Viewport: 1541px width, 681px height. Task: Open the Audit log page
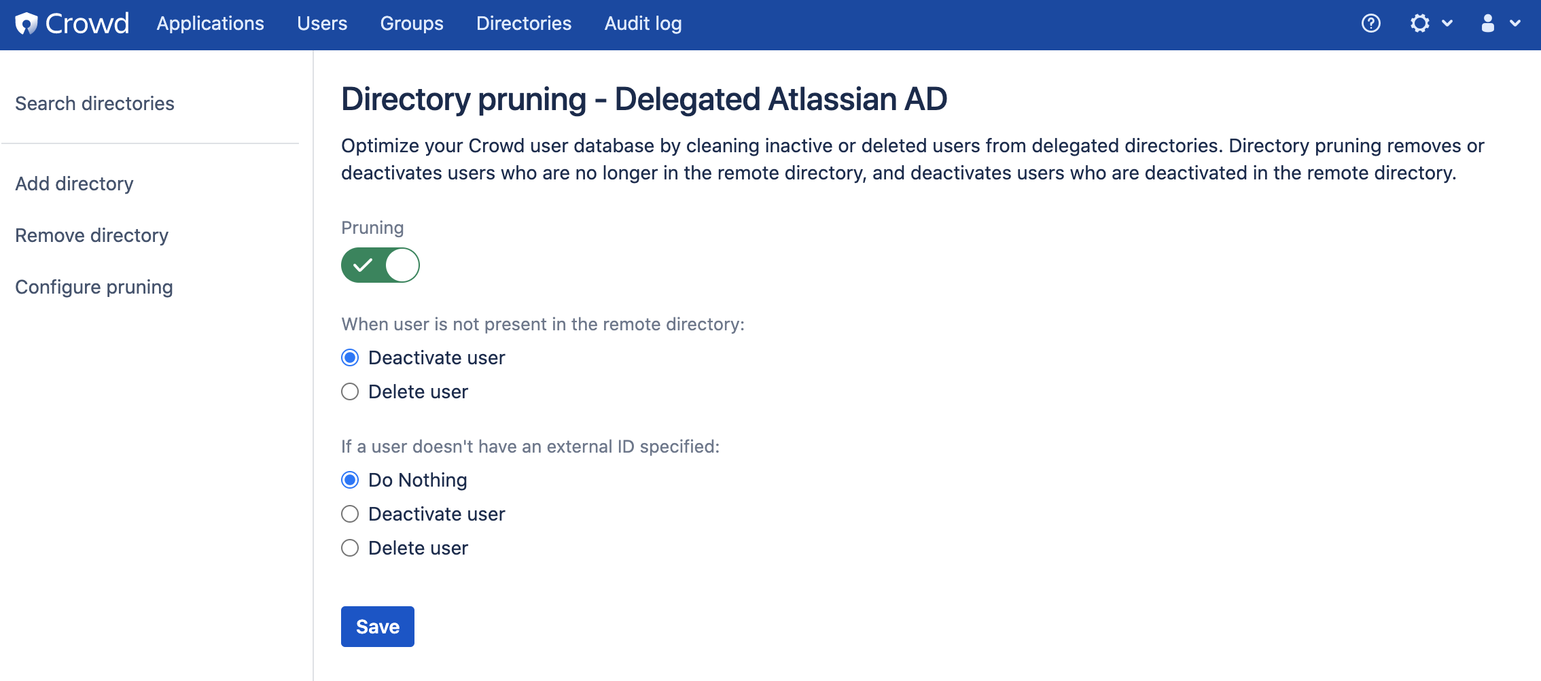643,24
